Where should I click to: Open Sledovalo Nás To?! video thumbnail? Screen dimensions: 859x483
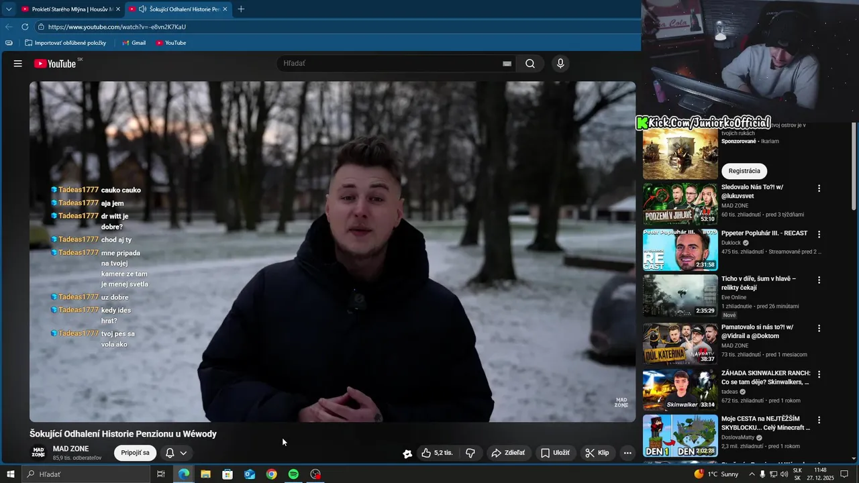pos(680,204)
